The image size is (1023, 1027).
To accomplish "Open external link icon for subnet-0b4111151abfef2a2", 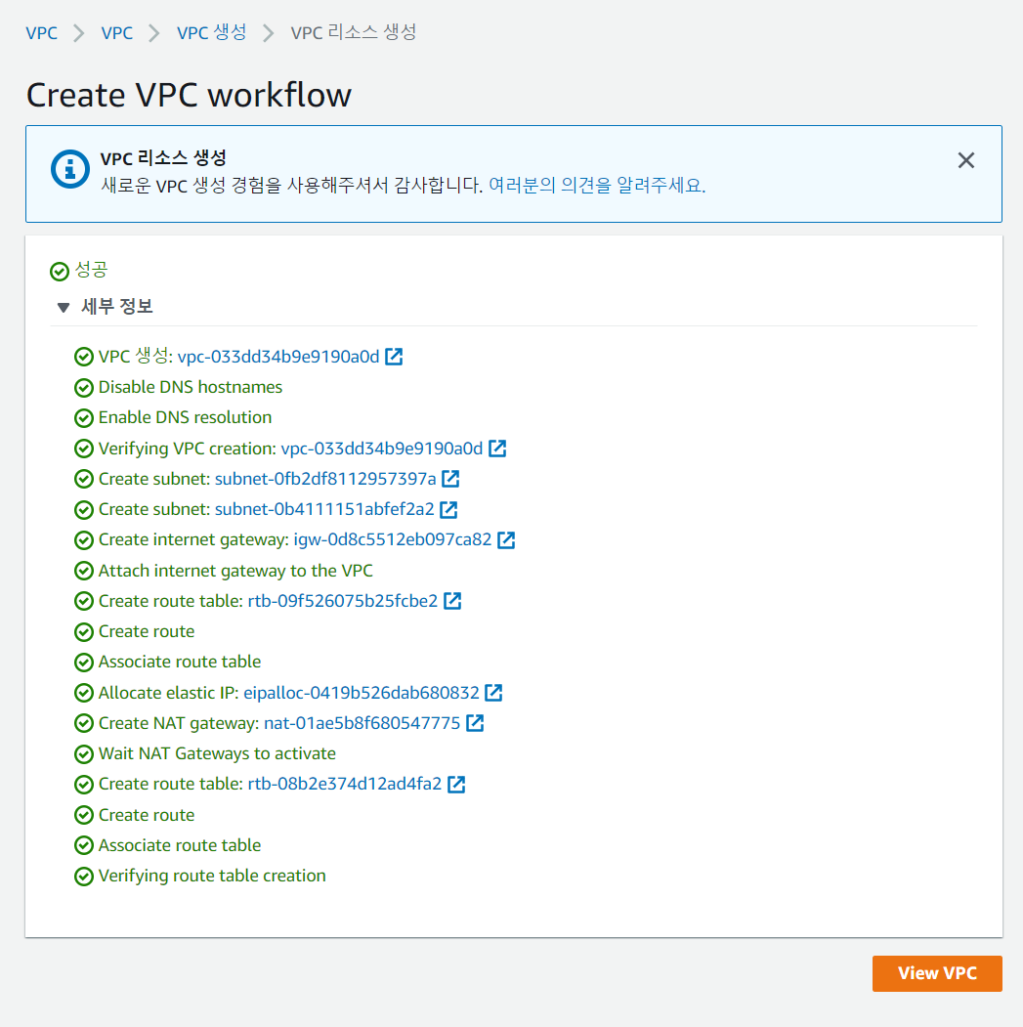I will click(448, 509).
